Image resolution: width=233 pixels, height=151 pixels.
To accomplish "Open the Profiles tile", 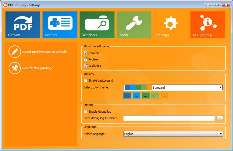I will pos(60,25).
